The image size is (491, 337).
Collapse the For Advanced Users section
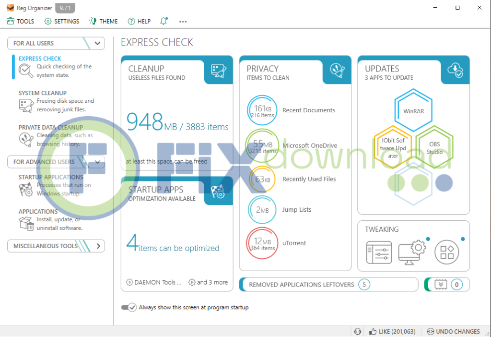tap(98, 162)
